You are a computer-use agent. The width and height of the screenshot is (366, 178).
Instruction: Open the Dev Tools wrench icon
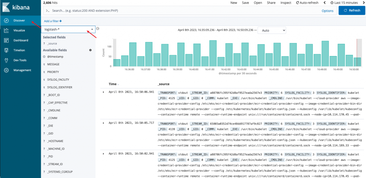click(x=6, y=60)
